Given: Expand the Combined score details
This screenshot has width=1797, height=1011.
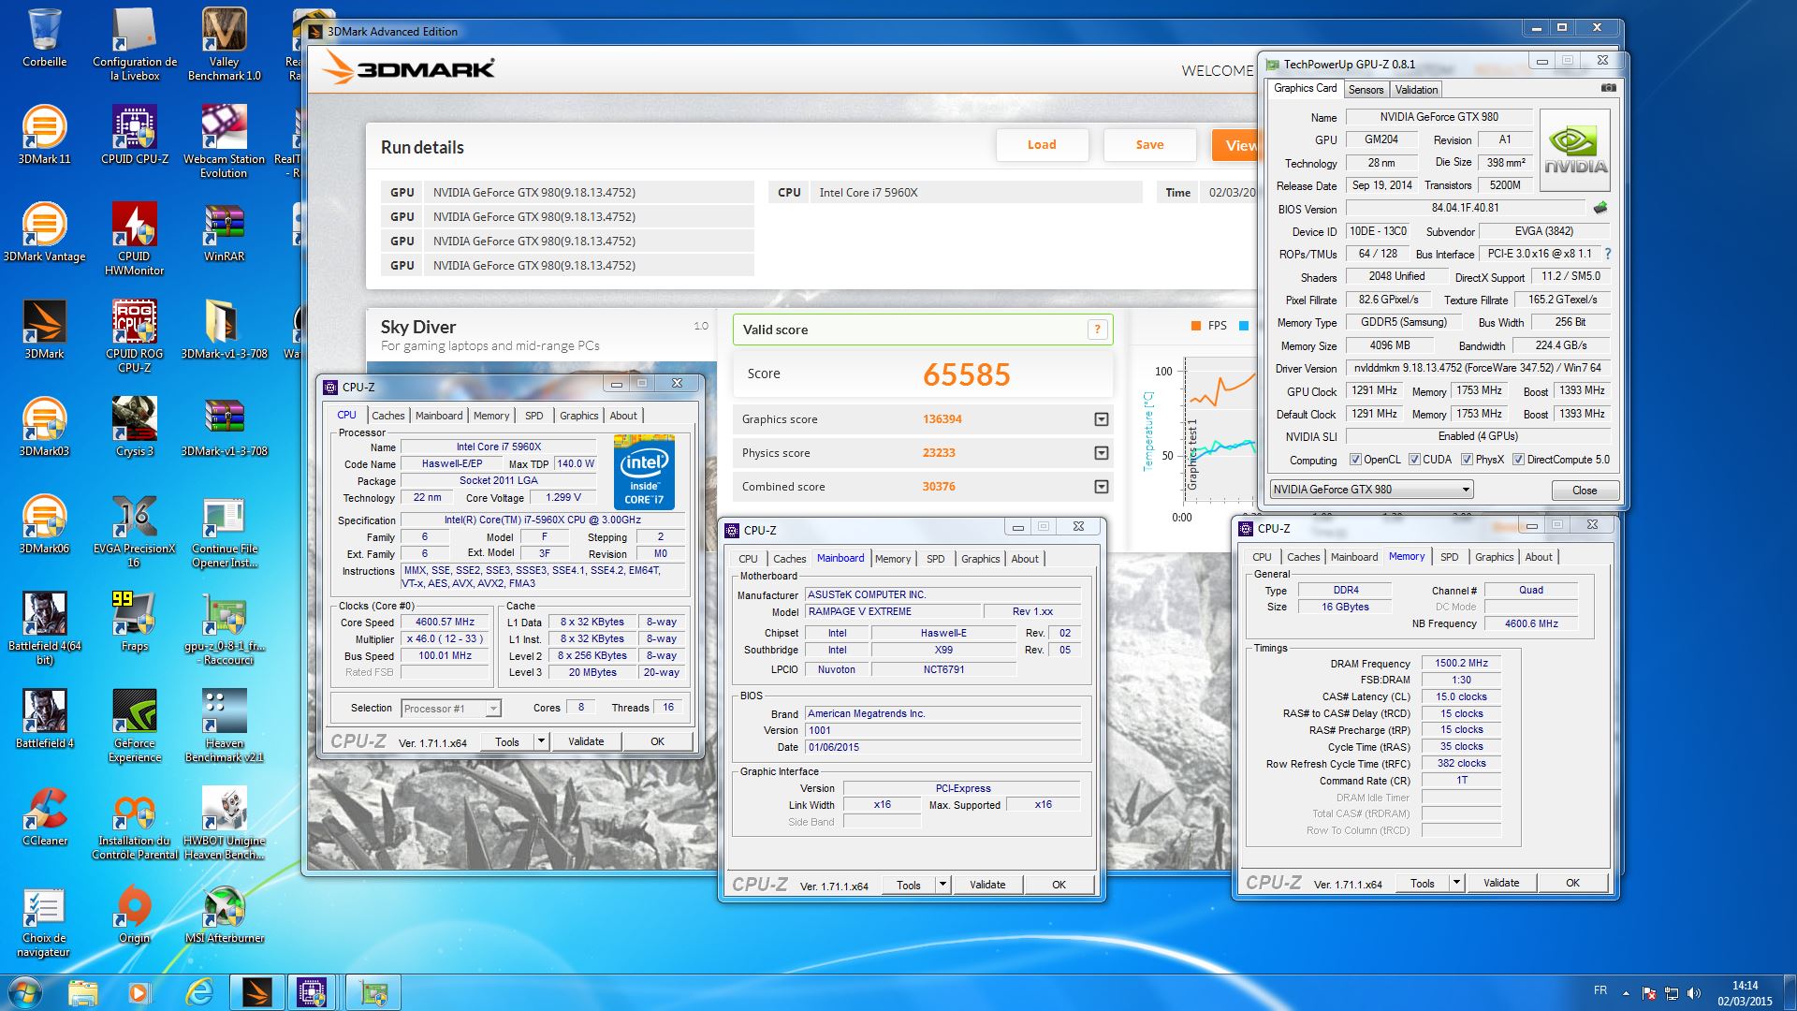Looking at the screenshot, I should click(x=1101, y=487).
